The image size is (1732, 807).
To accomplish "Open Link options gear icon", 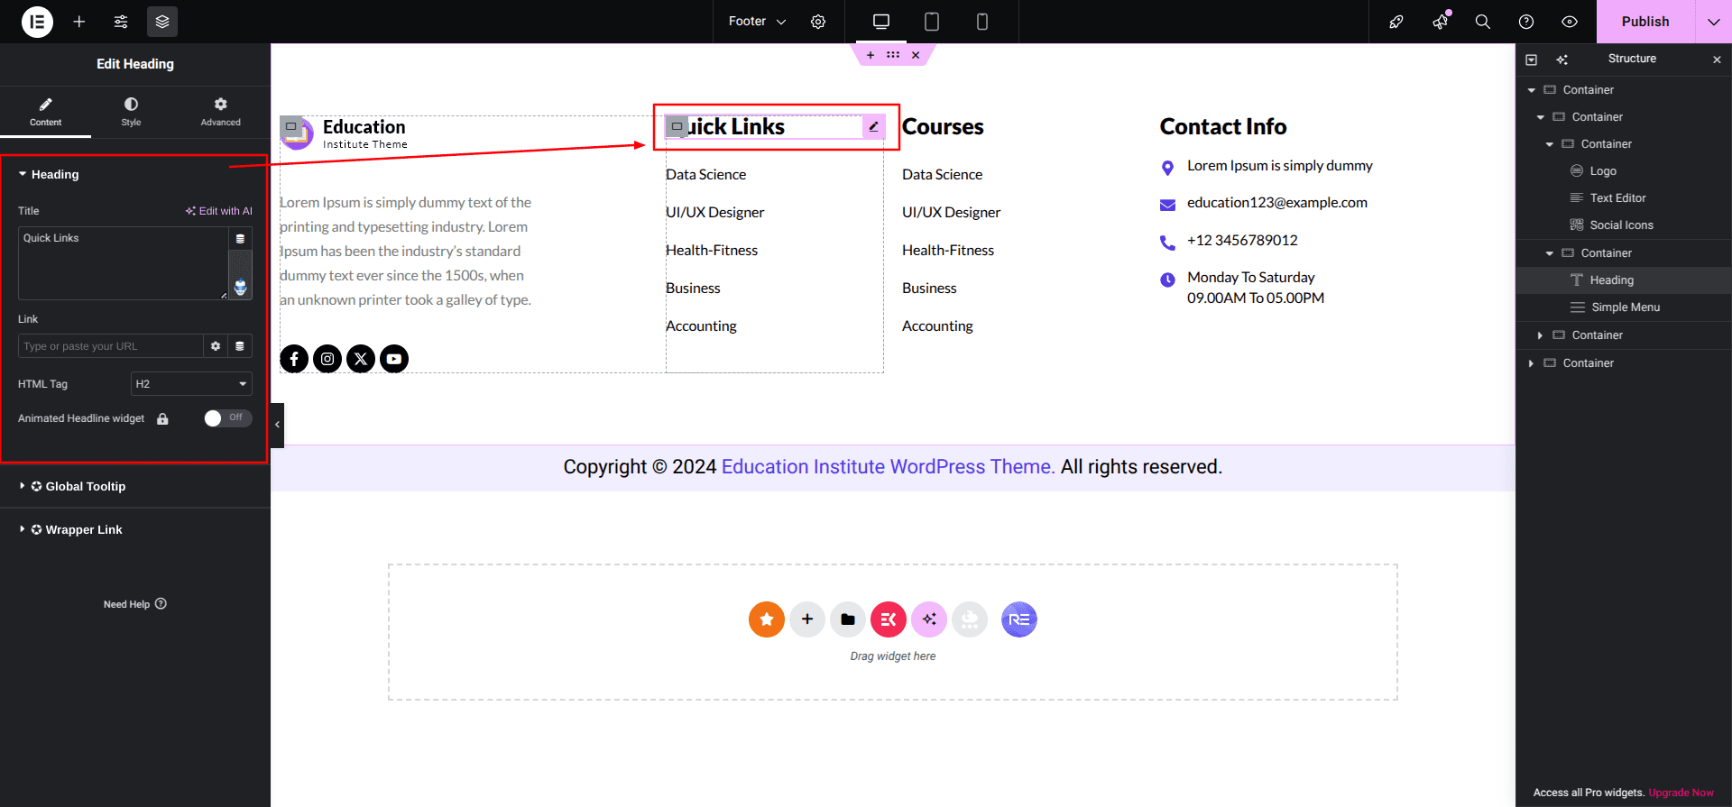I will pos(216,346).
